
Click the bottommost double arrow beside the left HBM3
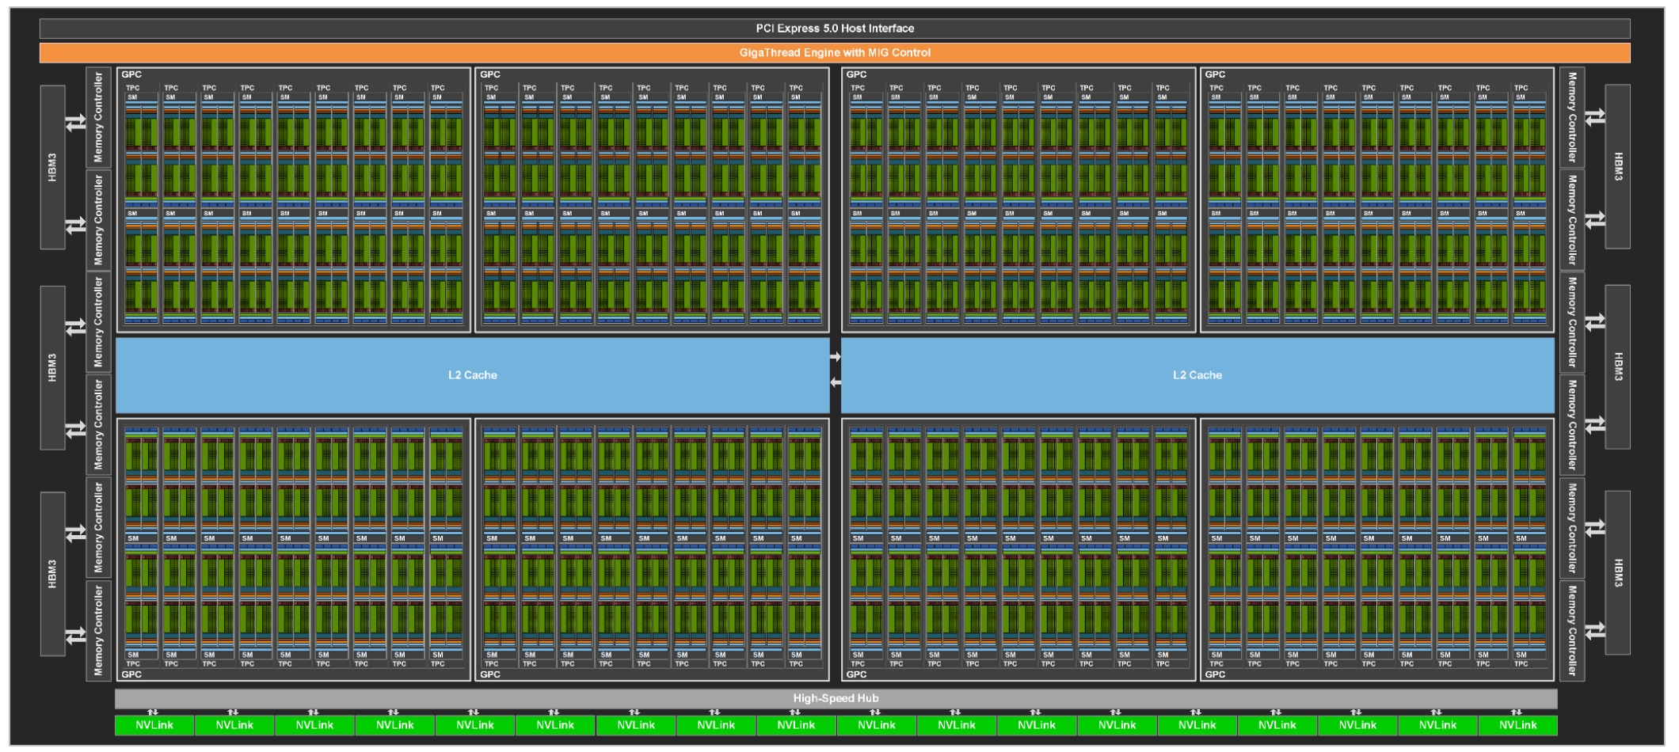76,636
